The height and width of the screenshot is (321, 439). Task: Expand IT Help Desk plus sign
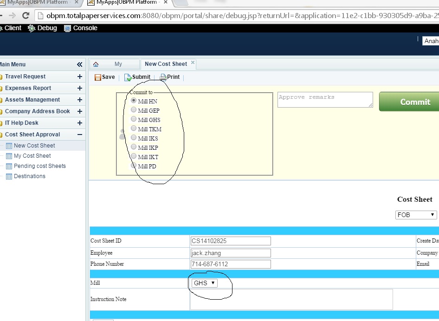79,123
